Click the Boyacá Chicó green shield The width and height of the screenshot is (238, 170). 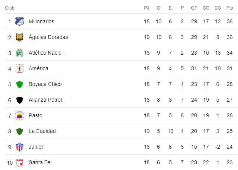(x=20, y=84)
